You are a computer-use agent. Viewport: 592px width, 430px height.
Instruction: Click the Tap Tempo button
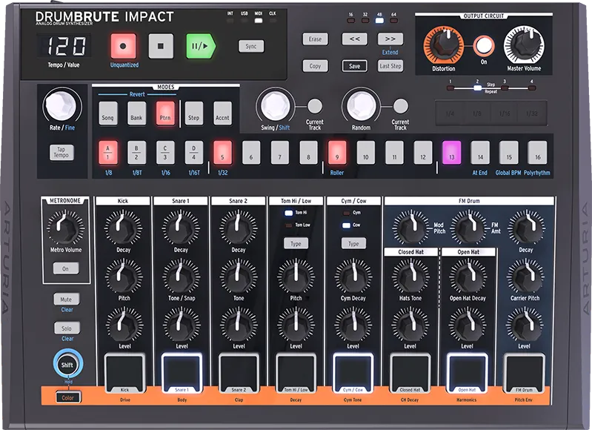pos(61,152)
